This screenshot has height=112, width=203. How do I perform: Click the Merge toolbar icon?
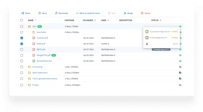pos(125,13)
